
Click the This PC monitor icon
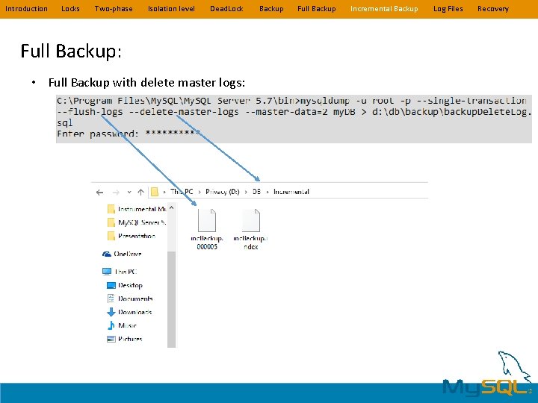pos(107,272)
